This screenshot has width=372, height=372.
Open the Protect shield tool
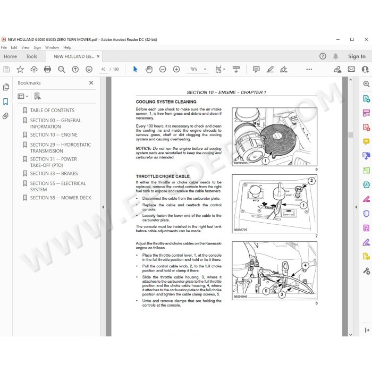366,214
